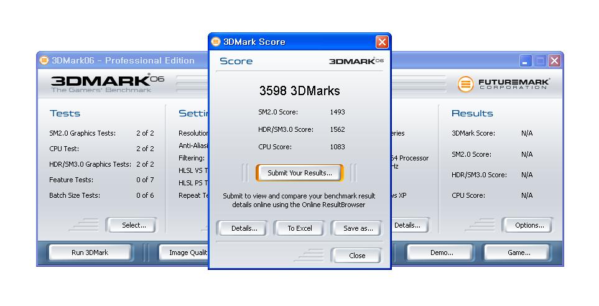Click SM2.0 Score value 1493

(x=337, y=112)
